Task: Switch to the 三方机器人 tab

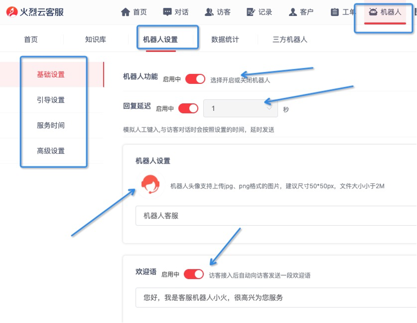Action: (290, 40)
